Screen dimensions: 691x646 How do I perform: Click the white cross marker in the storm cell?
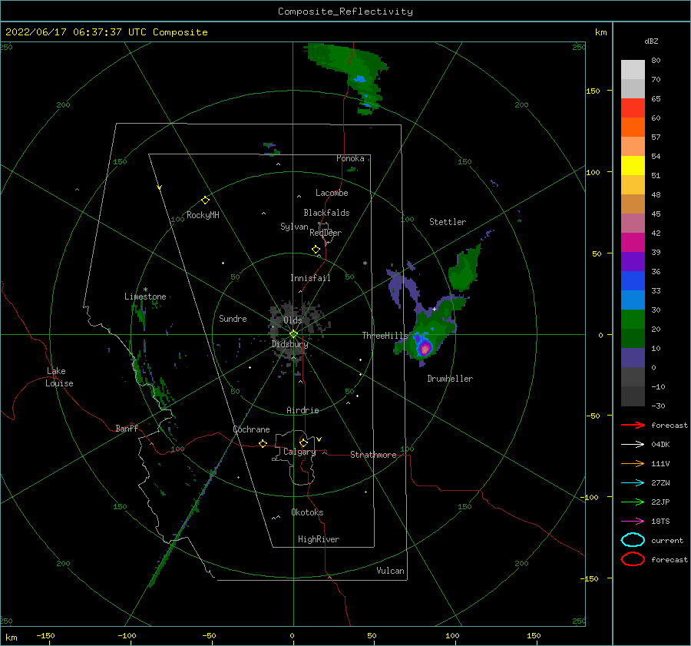click(x=435, y=309)
